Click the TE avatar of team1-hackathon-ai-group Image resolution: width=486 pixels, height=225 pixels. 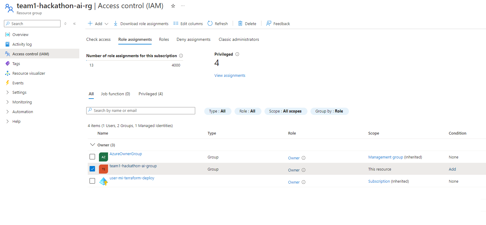[103, 169]
